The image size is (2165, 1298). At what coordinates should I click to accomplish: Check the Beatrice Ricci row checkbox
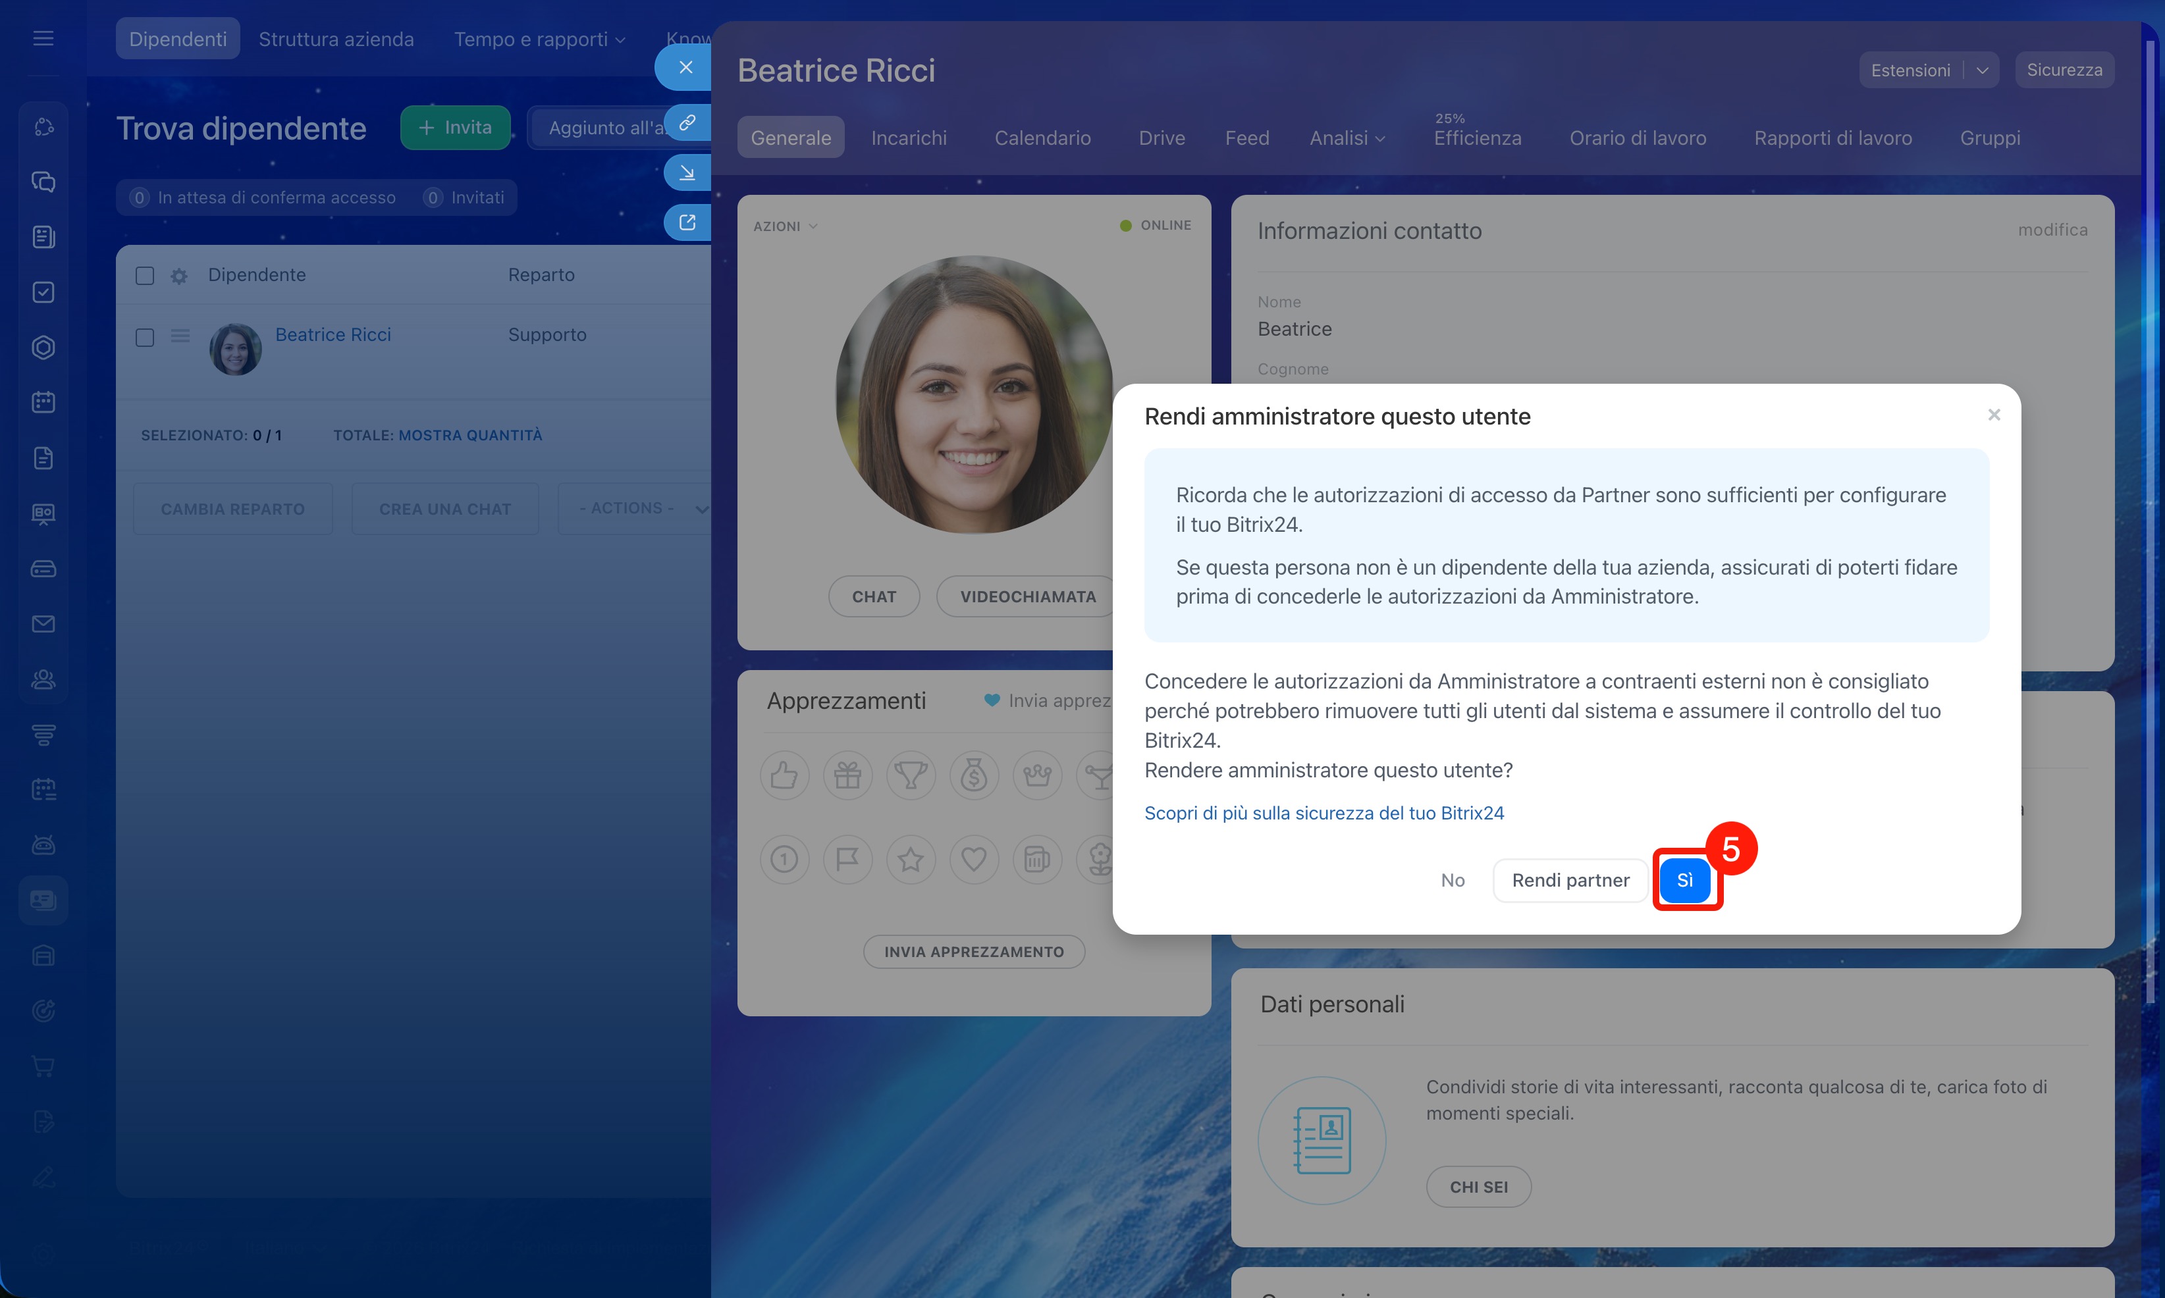click(x=146, y=338)
